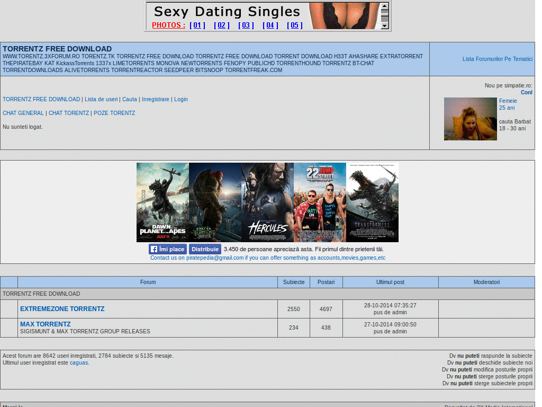Open the ad banner photo link [ 05 ]
This screenshot has width=542, height=407.
point(295,25)
